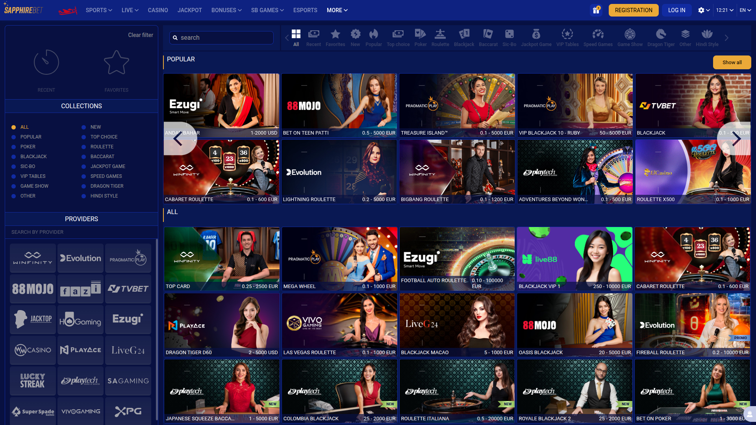Open the Blackjack games category icon
Viewport: 756px width, 425px height.
point(464,37)
